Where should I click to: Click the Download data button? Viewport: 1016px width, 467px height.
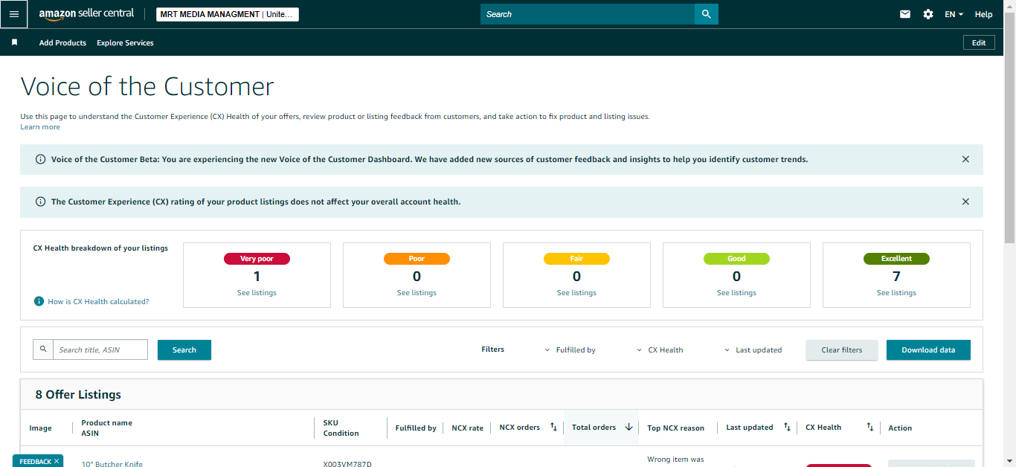[928, 350]
